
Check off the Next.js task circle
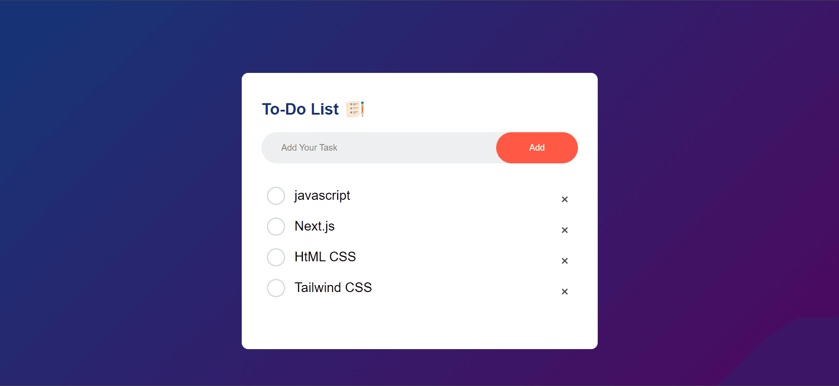276,227
